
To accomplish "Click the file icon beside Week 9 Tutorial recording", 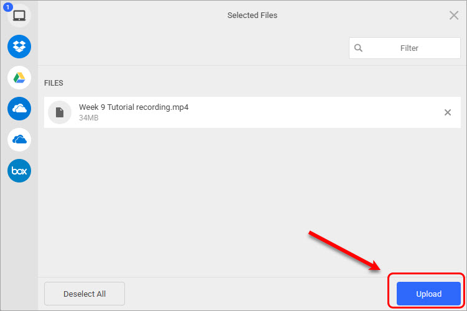I will click(x=60, y=112).
